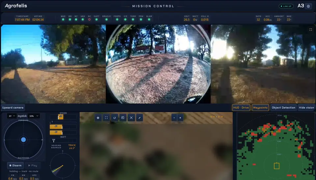Click Hide vision button
The height and width of the screenshot is (180, 316).
[x=306, y=107]
